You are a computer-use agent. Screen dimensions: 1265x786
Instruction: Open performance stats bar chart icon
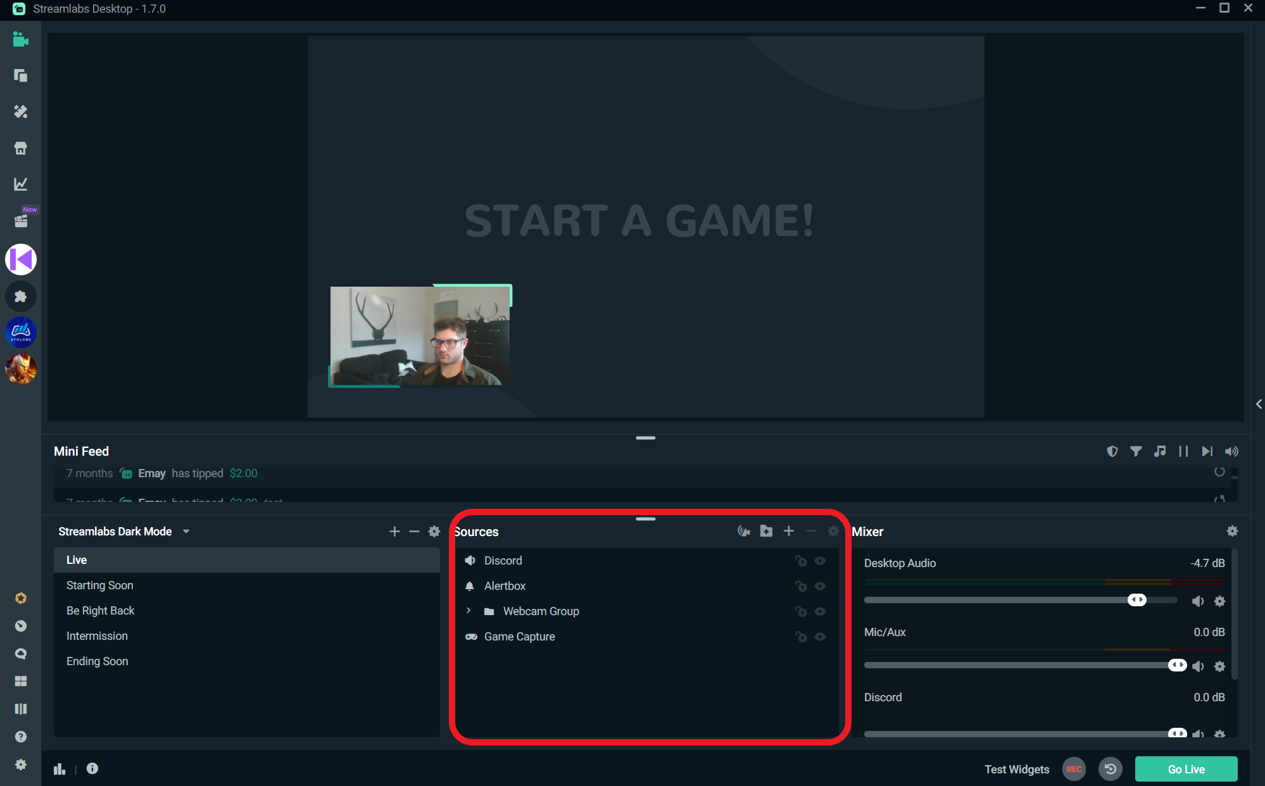[x=60, y=769]
